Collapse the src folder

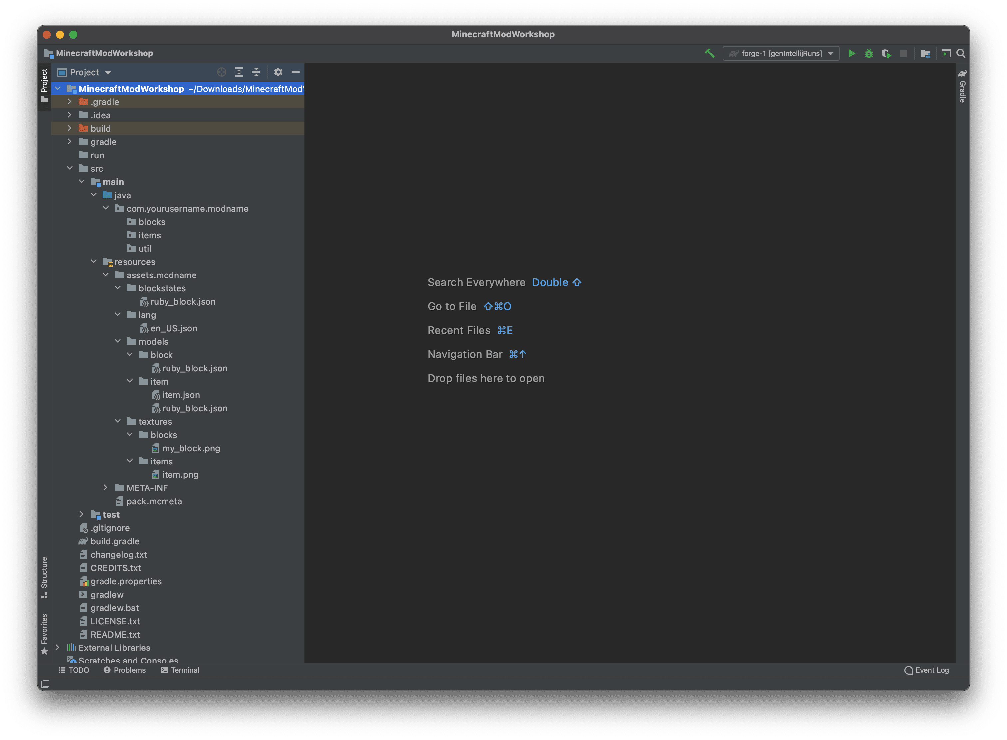(x=70, y=168)
